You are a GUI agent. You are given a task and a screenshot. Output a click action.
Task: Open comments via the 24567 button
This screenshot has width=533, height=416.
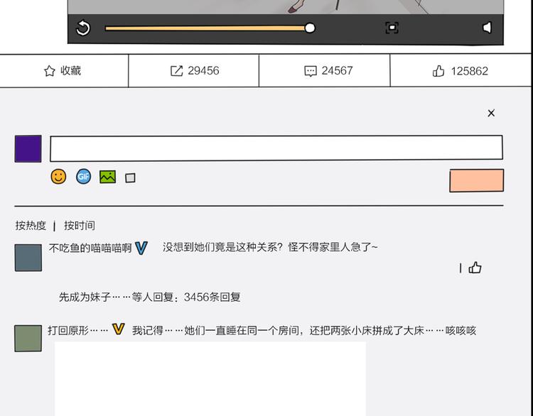tap(328, 71)
